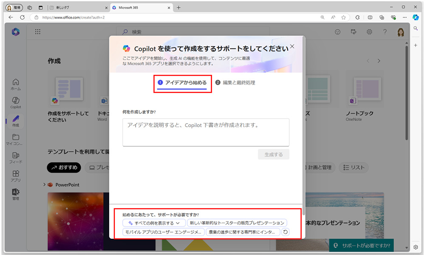Close the Copilot creation dialog
The image size is (425, 255).
click(x=292, y=46)
